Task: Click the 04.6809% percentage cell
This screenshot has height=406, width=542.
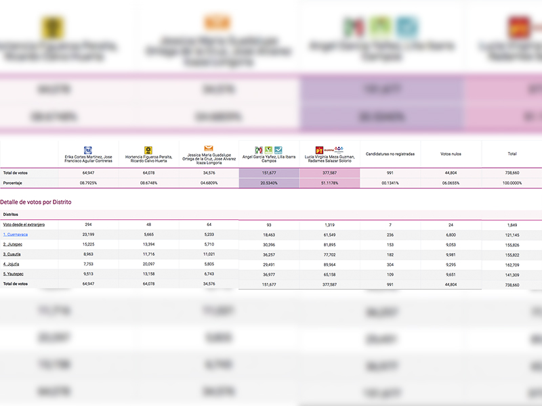Action: [209, 183]
